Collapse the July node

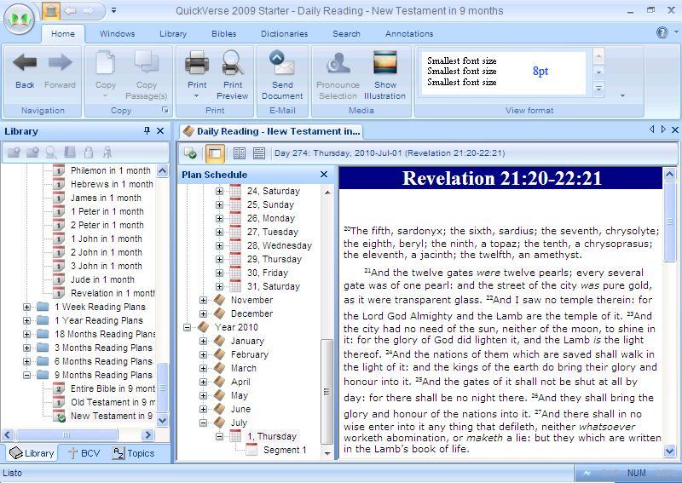click(203, 423)
